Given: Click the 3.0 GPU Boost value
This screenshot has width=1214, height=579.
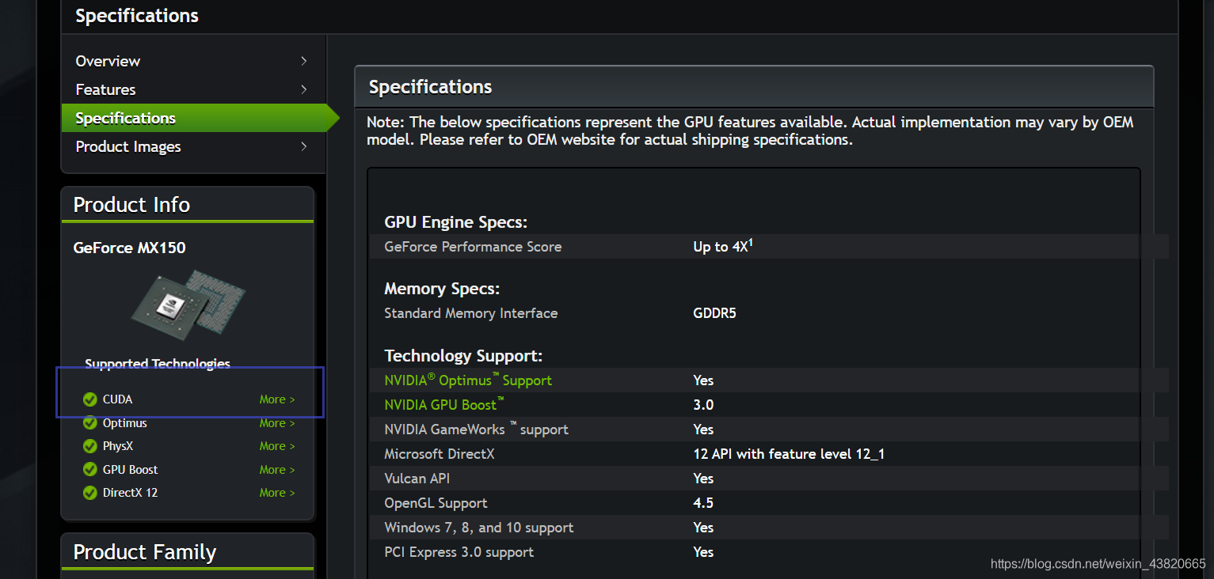Looking at the screenshot, I should click(x=703, y=405).
